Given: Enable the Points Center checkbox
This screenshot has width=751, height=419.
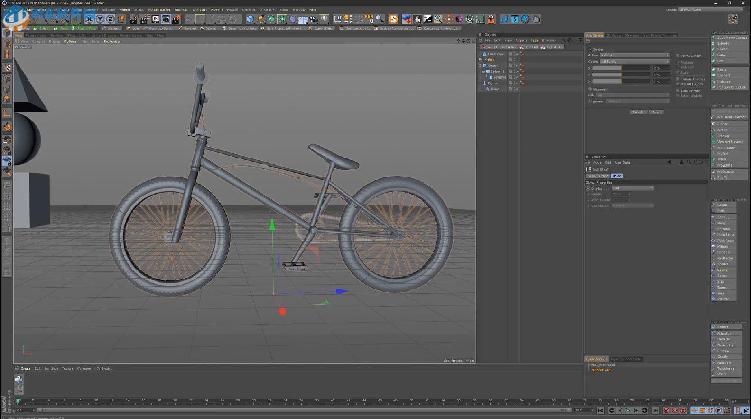Looking at the screenshot, I should point(678,56).
